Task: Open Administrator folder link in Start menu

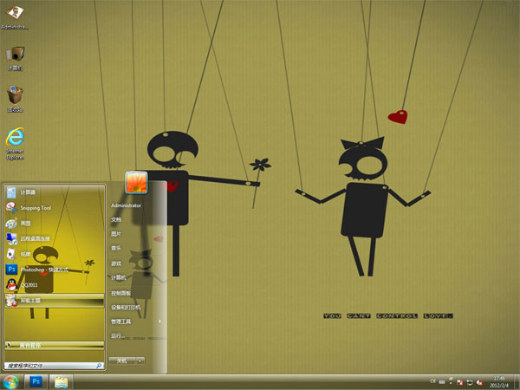Action: [x=126, y=205]
